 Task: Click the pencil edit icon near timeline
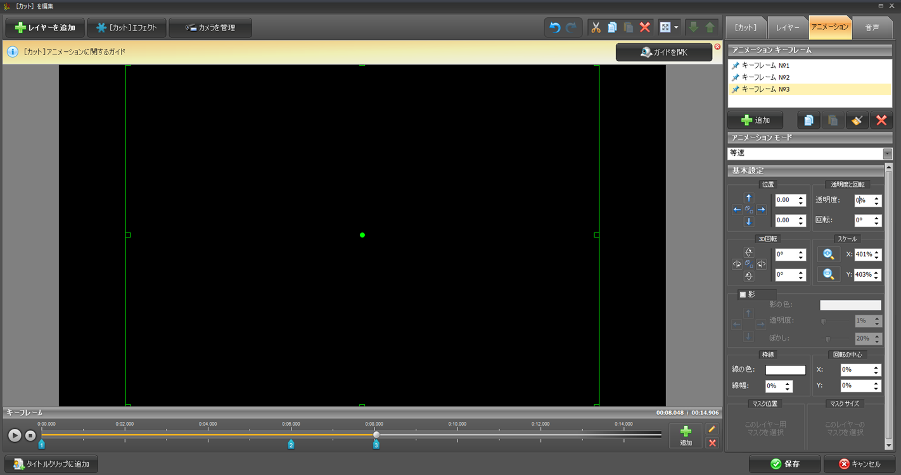tap(712, 429)
